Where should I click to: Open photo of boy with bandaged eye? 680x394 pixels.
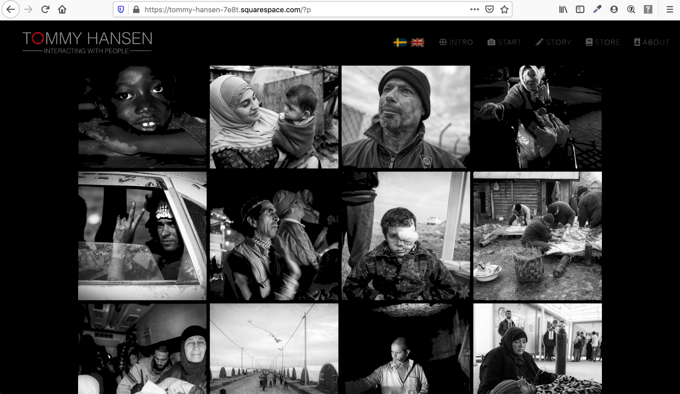406,236
